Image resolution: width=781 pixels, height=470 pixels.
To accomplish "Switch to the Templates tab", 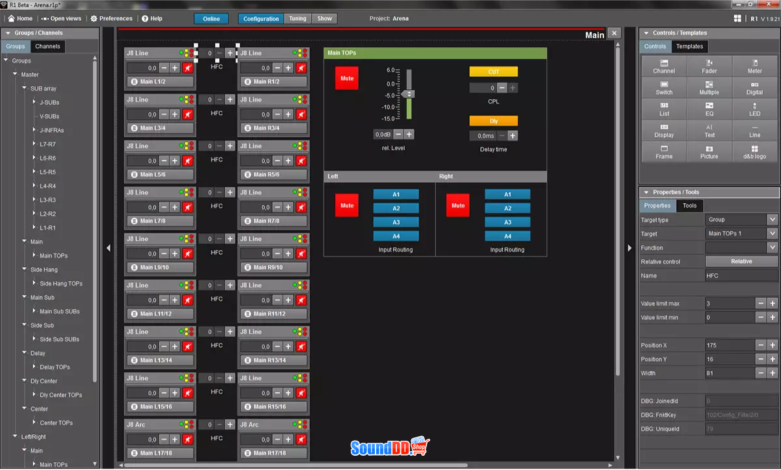I will coord(689,46).
